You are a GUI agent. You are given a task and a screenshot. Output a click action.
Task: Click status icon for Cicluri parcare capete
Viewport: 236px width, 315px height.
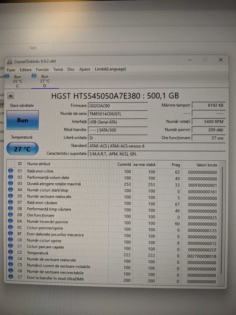pos(11,246)
